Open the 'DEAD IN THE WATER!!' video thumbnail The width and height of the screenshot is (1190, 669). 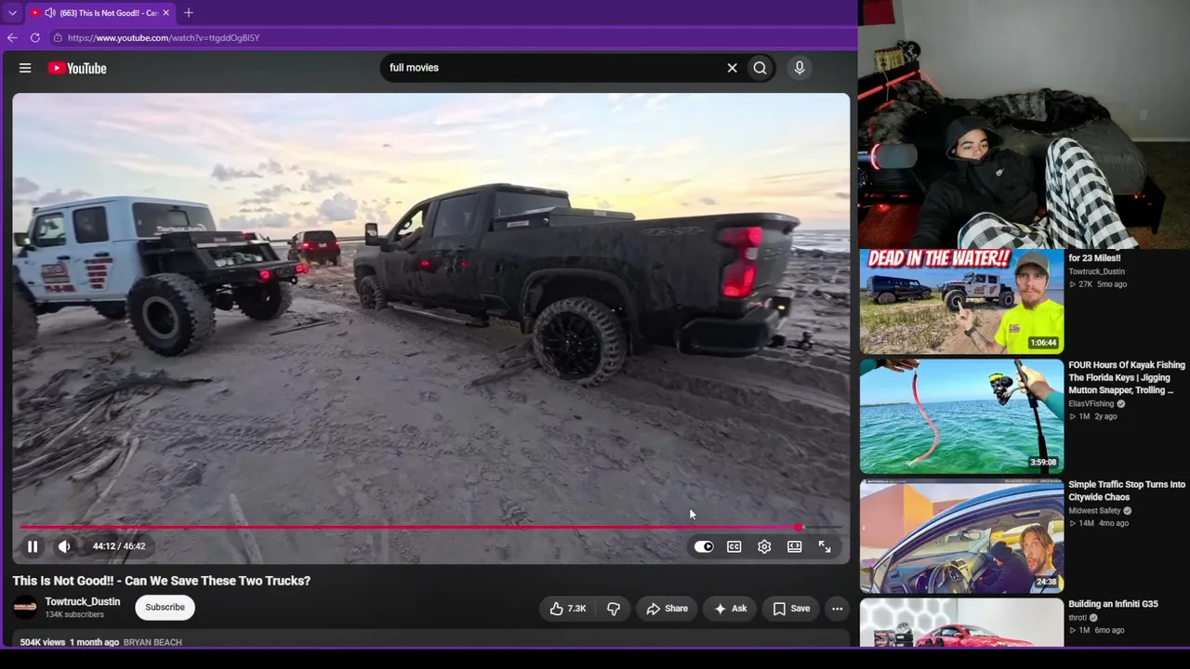pyautogui.click(x=961, y=301)
